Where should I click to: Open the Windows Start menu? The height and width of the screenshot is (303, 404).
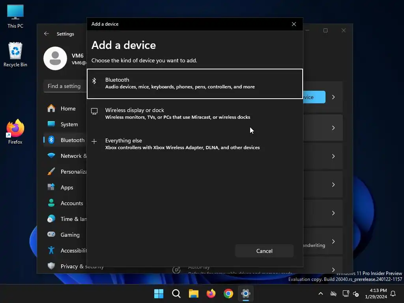tap(159, 294)
